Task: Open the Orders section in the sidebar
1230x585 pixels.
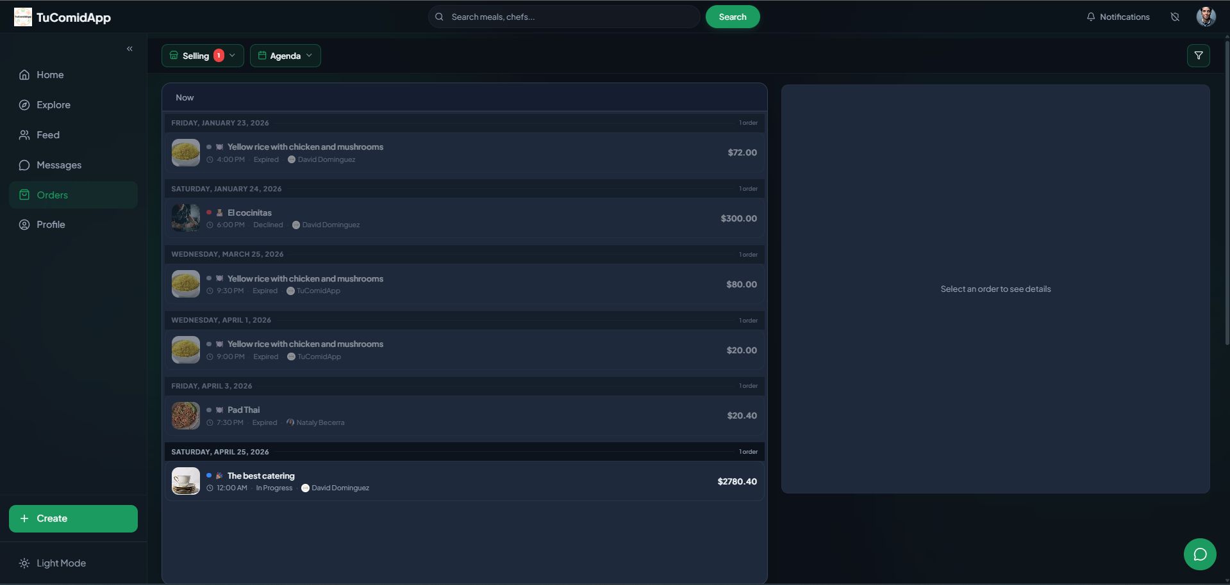Action: tap(52, 195)
